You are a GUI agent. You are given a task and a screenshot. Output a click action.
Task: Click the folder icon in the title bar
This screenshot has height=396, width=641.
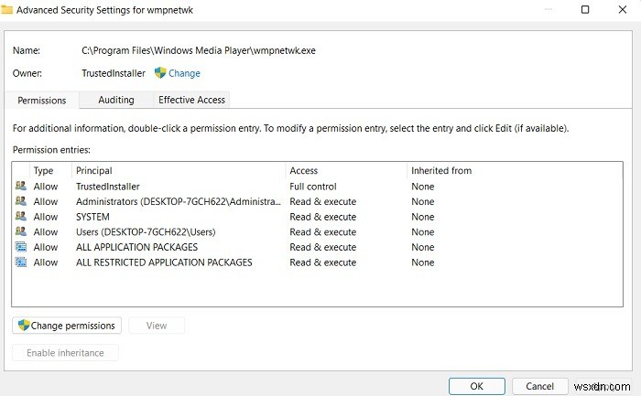[7, 9]
